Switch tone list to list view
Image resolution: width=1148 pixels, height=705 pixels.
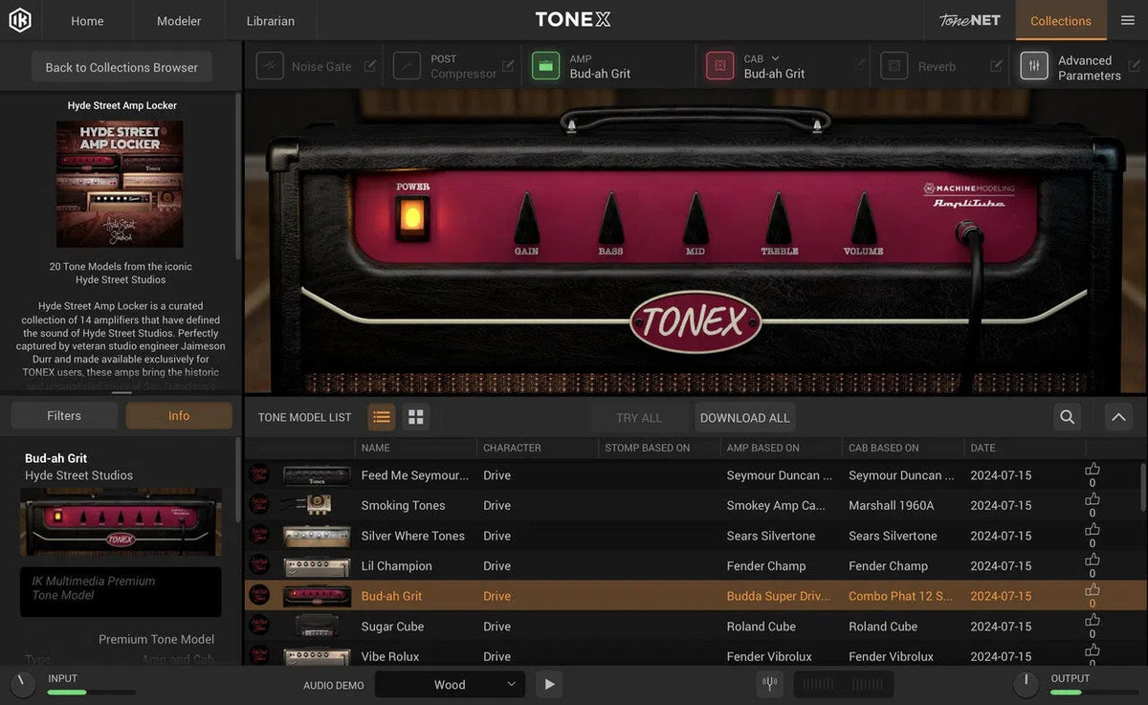click(x=382, y=416)
